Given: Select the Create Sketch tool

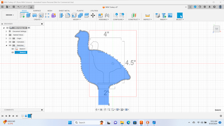Looking at the screenshot, I should click(x=22, y=15).
